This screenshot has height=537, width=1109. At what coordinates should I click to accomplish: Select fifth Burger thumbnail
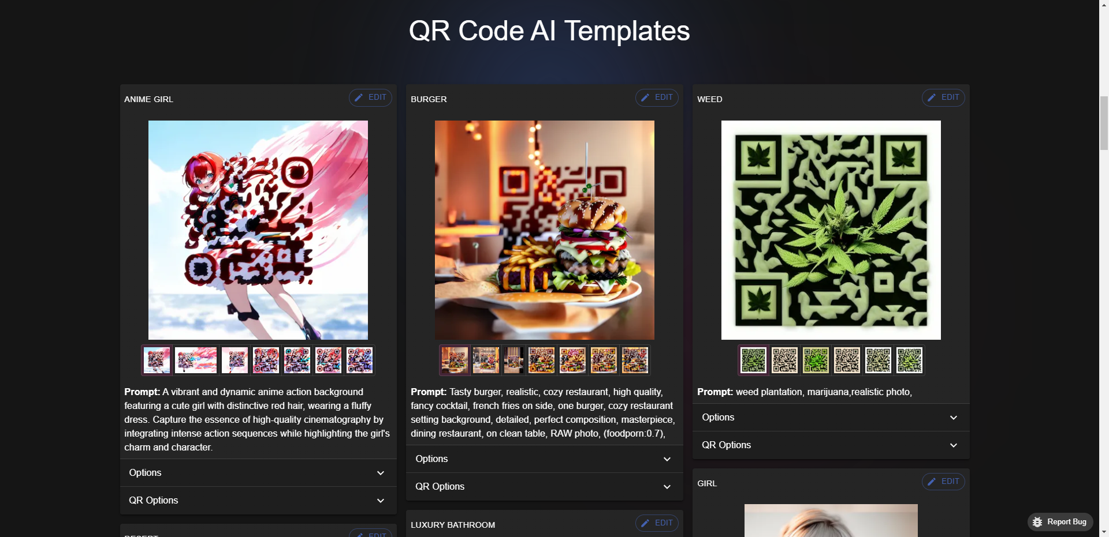[x=572, y=360]
